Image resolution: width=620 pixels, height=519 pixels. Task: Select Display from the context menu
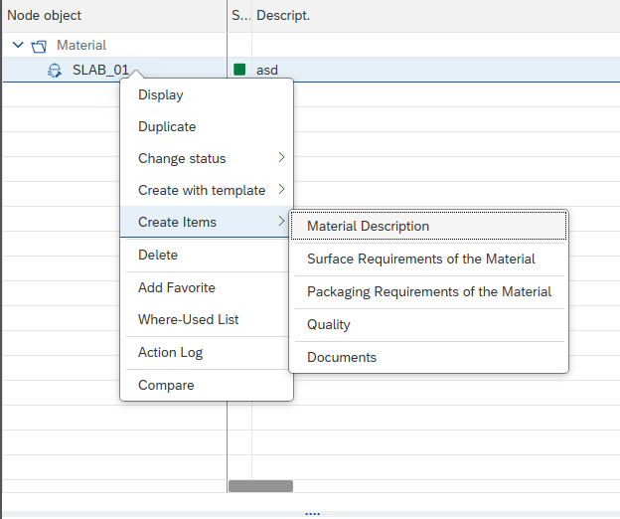[x=160, y=94]
